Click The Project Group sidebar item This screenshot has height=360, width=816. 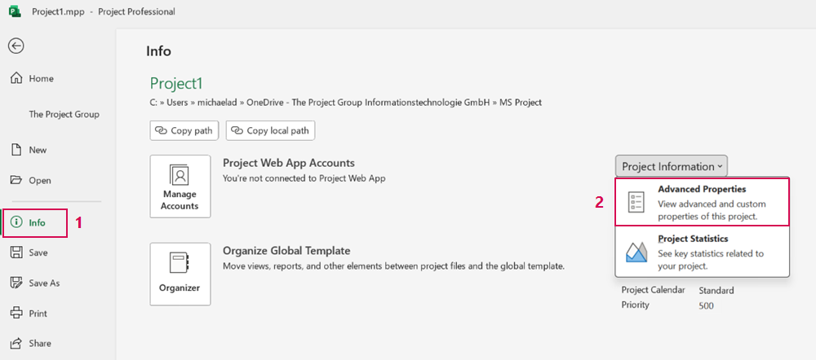pyautogui.click(x=64, y=114)
